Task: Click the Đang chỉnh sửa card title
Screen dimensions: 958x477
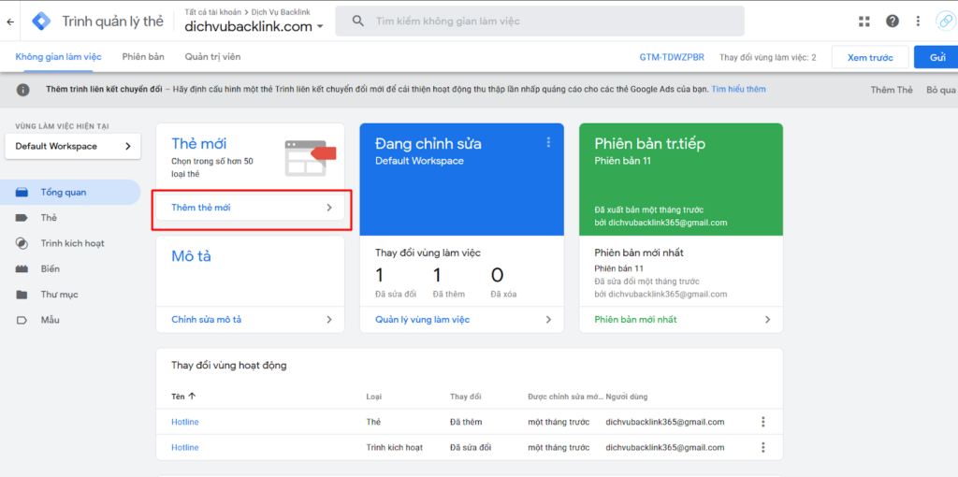Action: coord(428,143)
